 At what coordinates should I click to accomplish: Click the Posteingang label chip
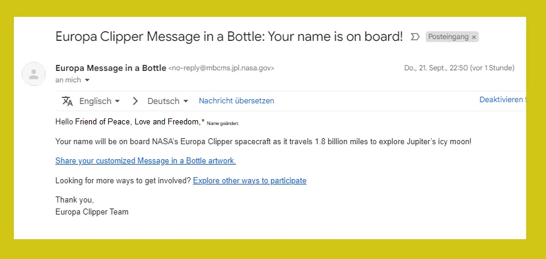coord(452,37)
